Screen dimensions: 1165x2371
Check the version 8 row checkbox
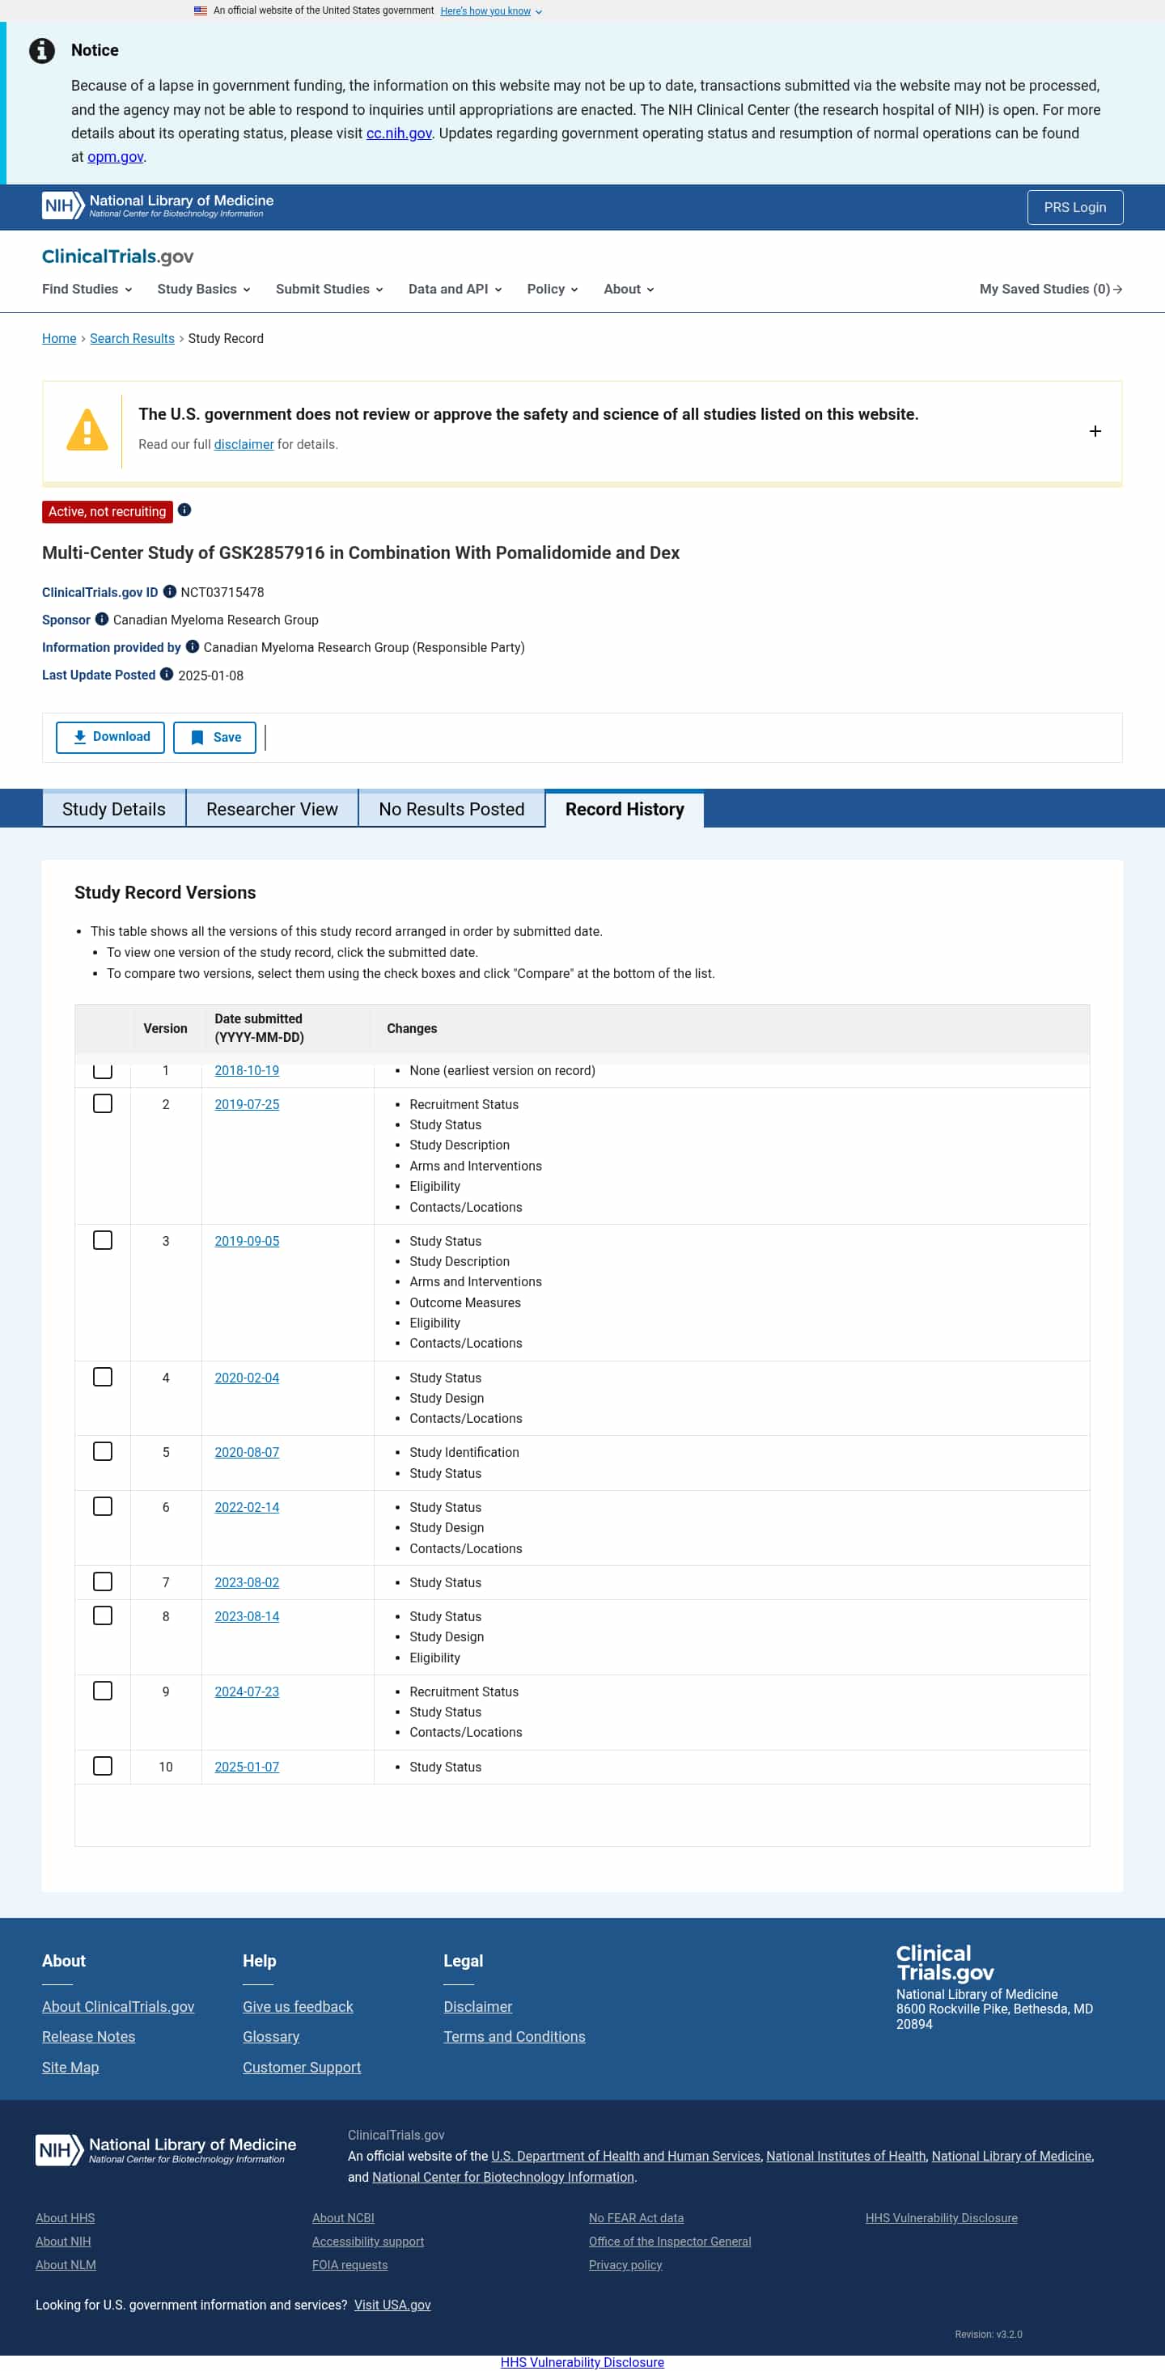pyautogui.click(x=103, y=1616)
